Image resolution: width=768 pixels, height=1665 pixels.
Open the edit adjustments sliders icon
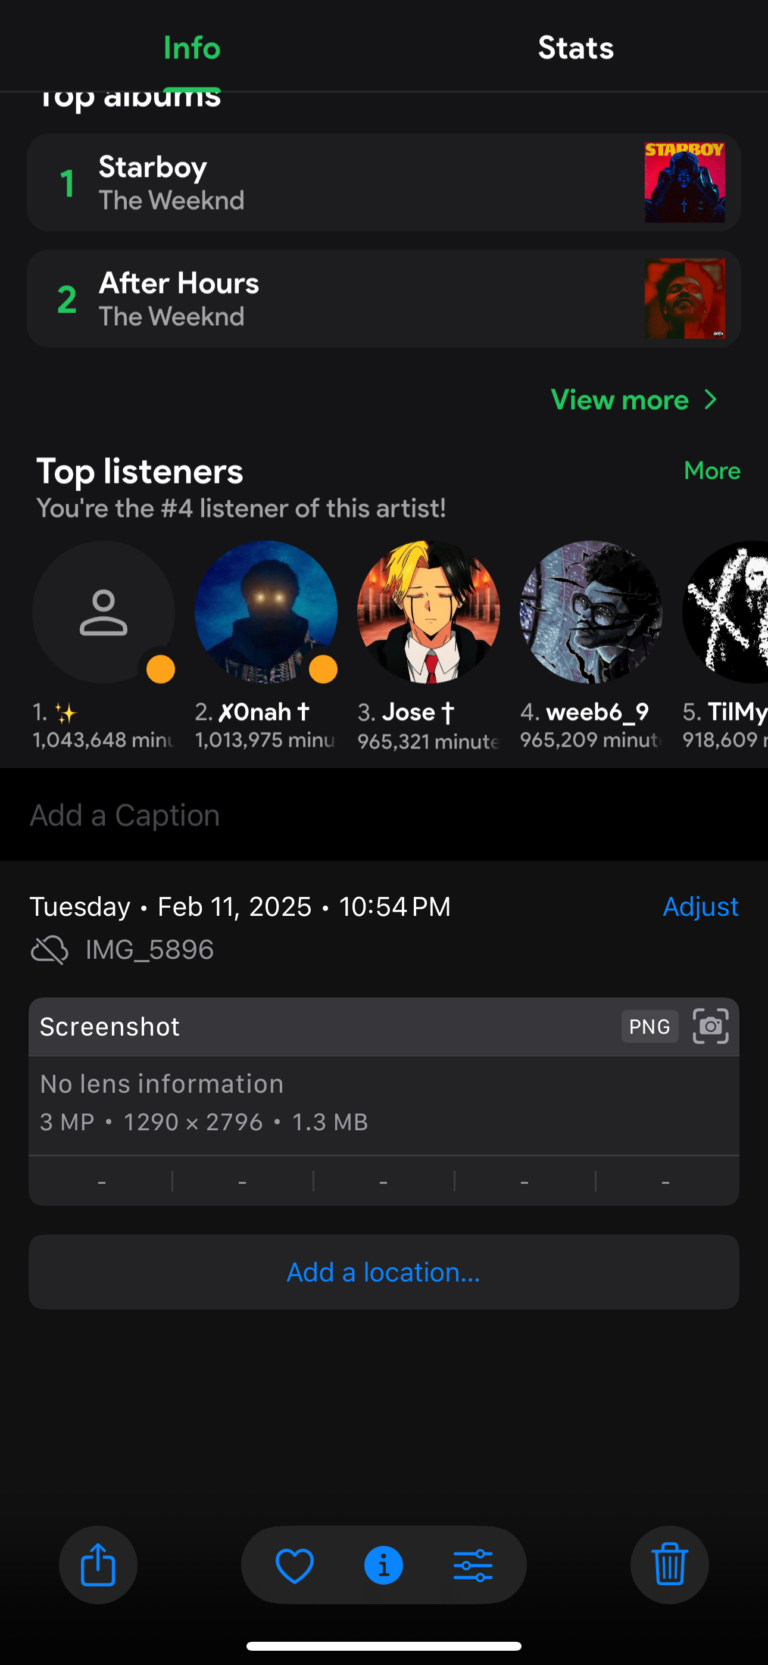click(473, 1566)
